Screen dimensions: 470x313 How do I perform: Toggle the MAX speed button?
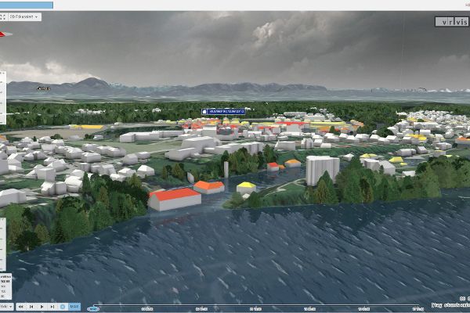click(73, 306)
